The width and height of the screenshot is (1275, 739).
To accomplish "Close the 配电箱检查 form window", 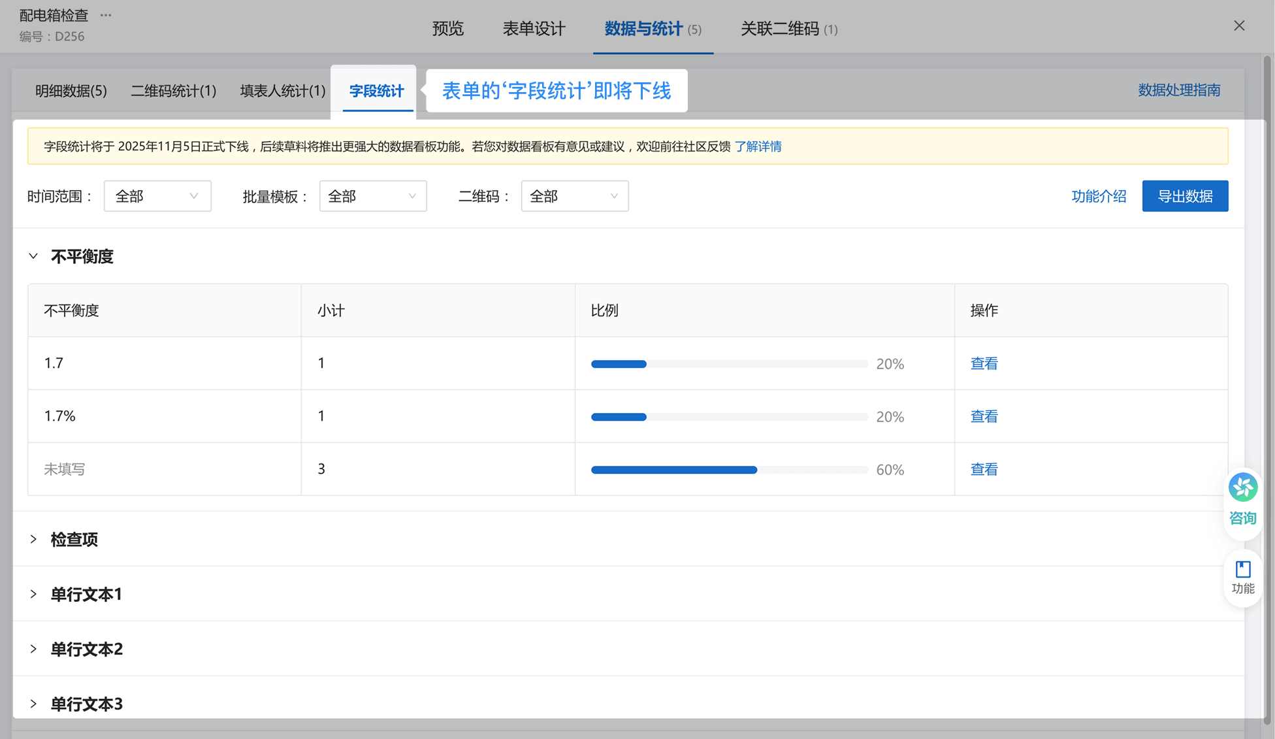I will click(x=1239, y=25).
